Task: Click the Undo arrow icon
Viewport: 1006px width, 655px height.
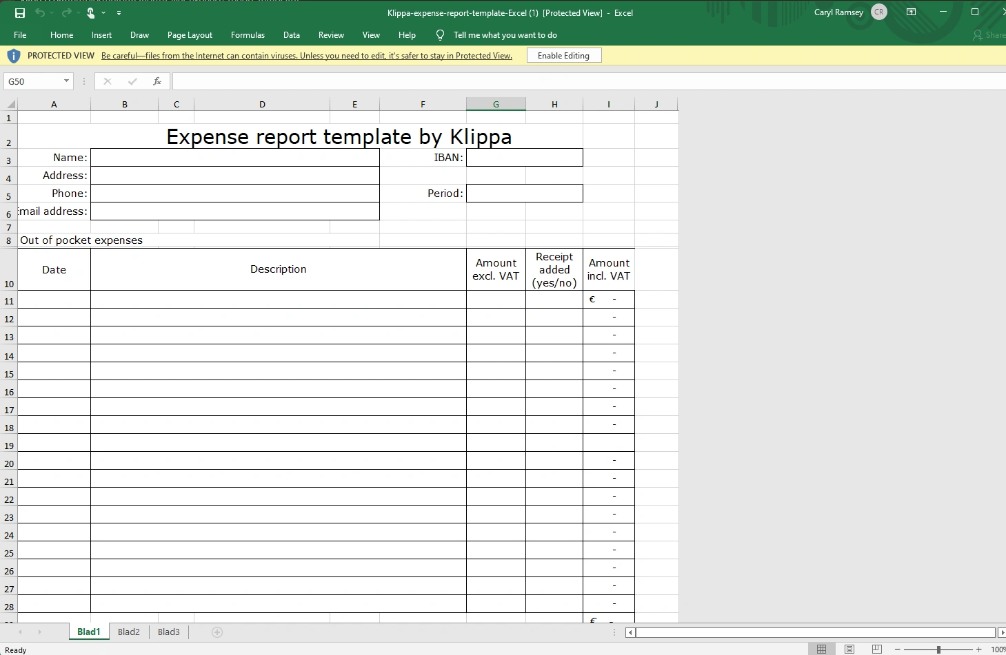Action: (40, 13)
